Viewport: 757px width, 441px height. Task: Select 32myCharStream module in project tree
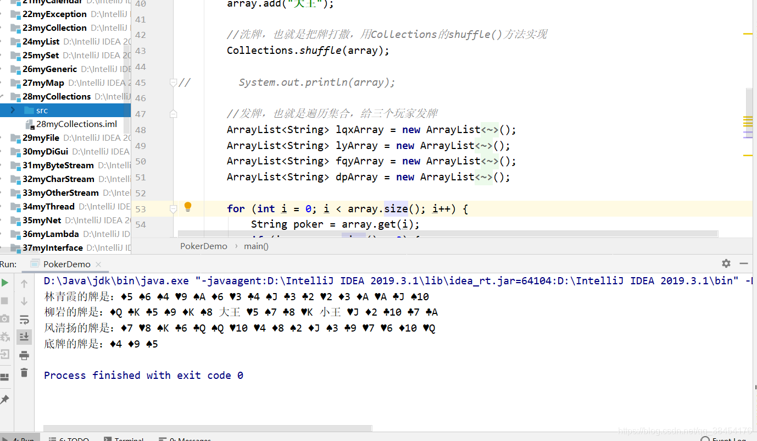(x=58, y=179)
